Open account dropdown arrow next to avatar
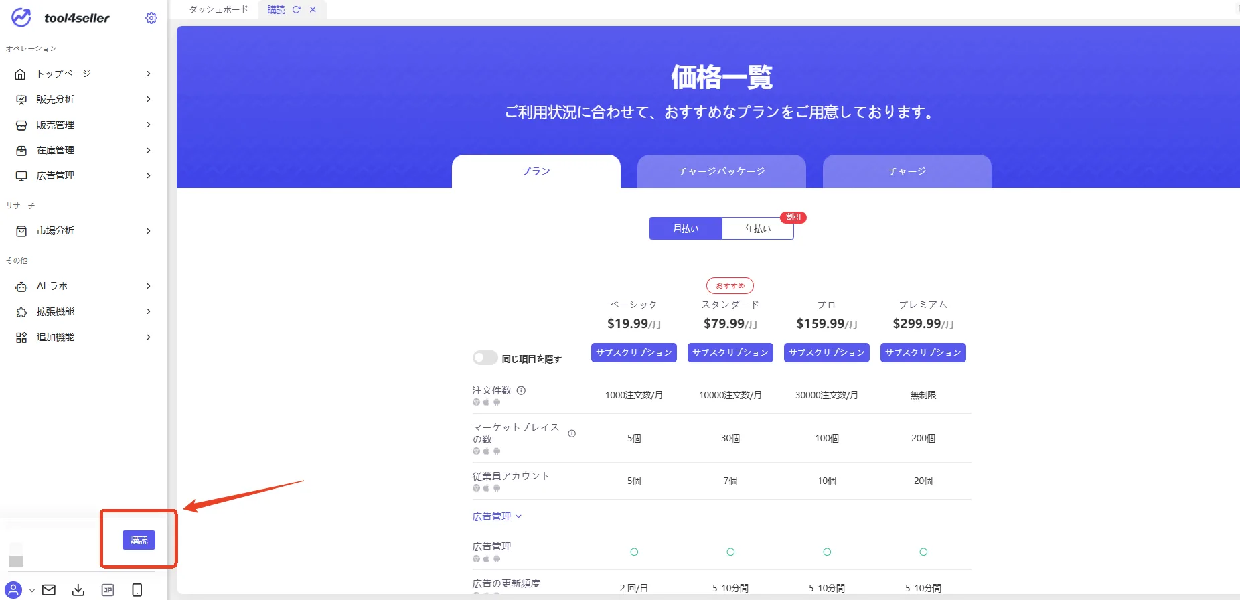 click(31, 591)
